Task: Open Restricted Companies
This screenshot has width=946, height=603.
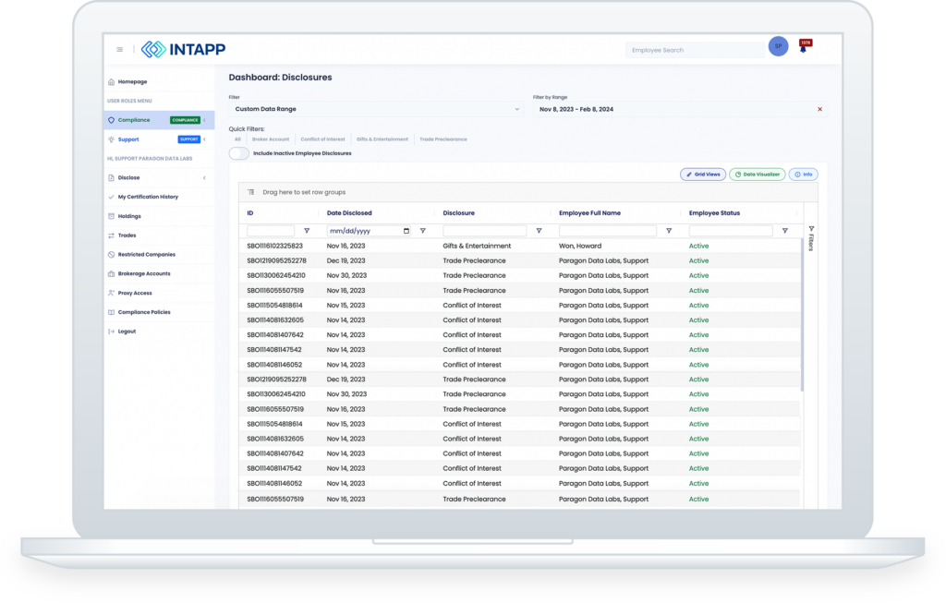Action: point(148,254)
